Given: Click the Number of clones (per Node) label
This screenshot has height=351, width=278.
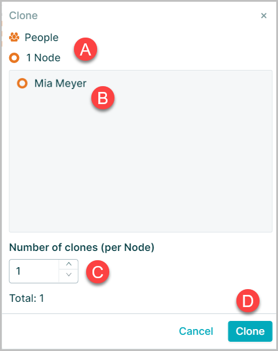Looking at the screenshot, I should coord(81,247).
